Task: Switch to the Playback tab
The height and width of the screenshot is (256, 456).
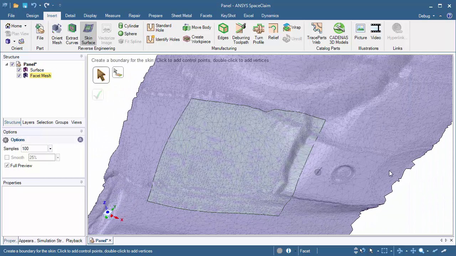Action: 74,241
